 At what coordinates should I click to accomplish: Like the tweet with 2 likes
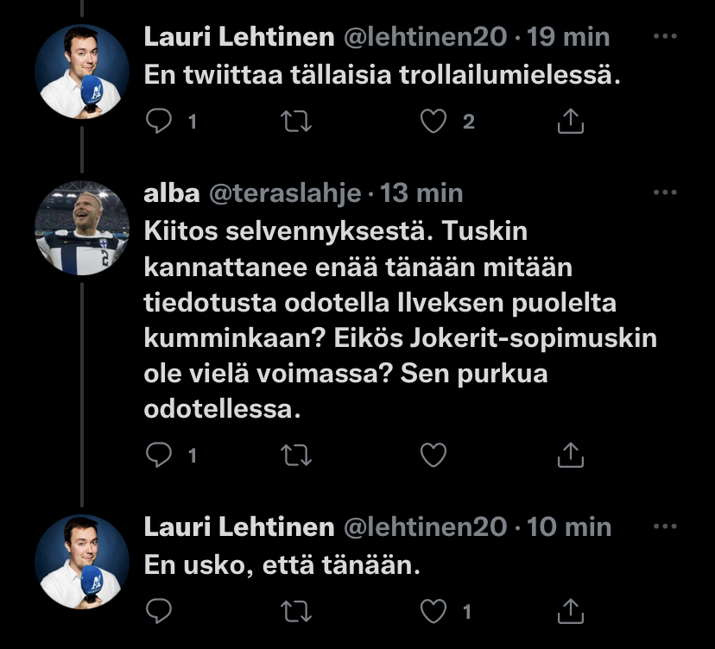(433, 122)
